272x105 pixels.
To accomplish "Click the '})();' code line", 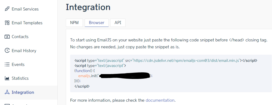I will coord(78,81).
